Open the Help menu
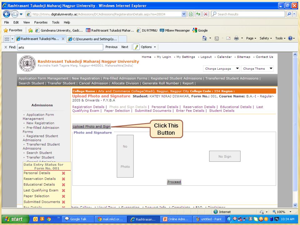The width and height of the screenshot is (300, 225). pyautogui.click(x=67, y=22)
